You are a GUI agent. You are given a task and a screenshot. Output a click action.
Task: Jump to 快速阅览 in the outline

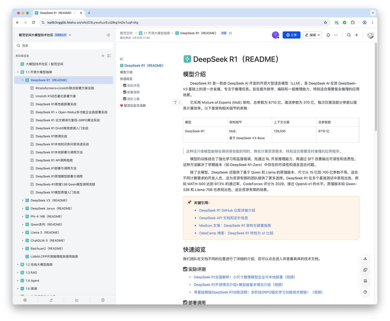click(x=126, y=79)
